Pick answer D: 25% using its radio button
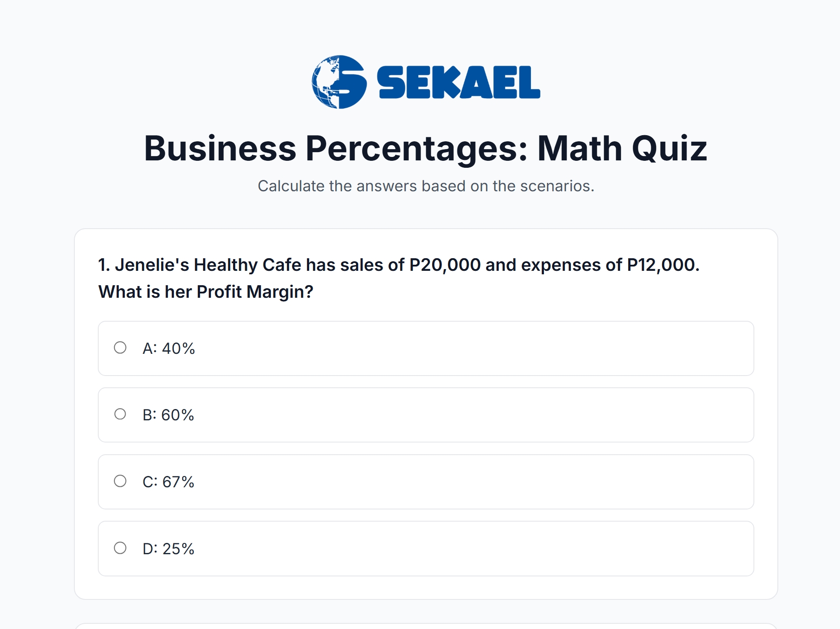The height and width of the screenshot is (629, 840). tap(120, 549)
